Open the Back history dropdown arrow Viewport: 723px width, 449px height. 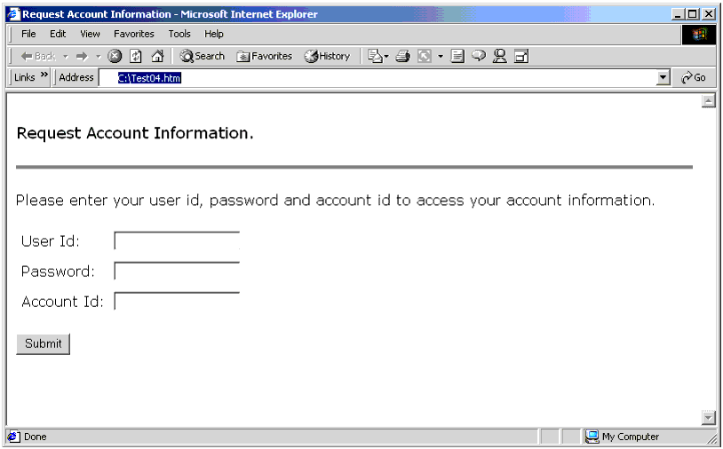coord(66,57)
